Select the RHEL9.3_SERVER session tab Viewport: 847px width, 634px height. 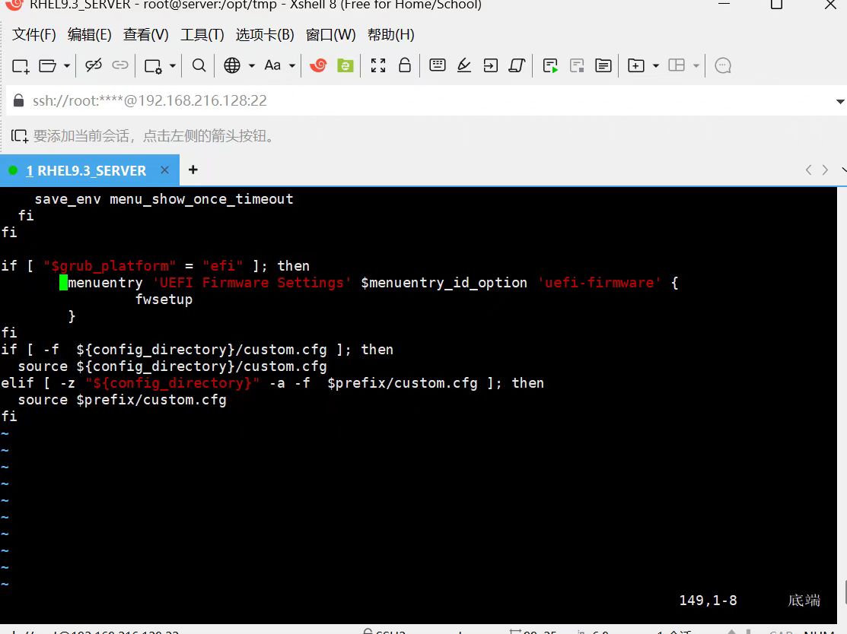click(84, 170)
